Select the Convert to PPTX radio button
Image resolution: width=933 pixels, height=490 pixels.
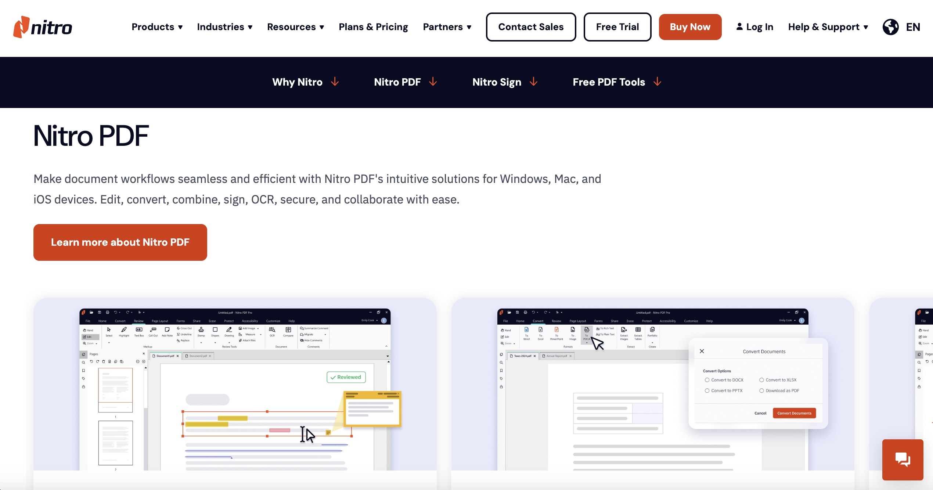coord(707,390)
